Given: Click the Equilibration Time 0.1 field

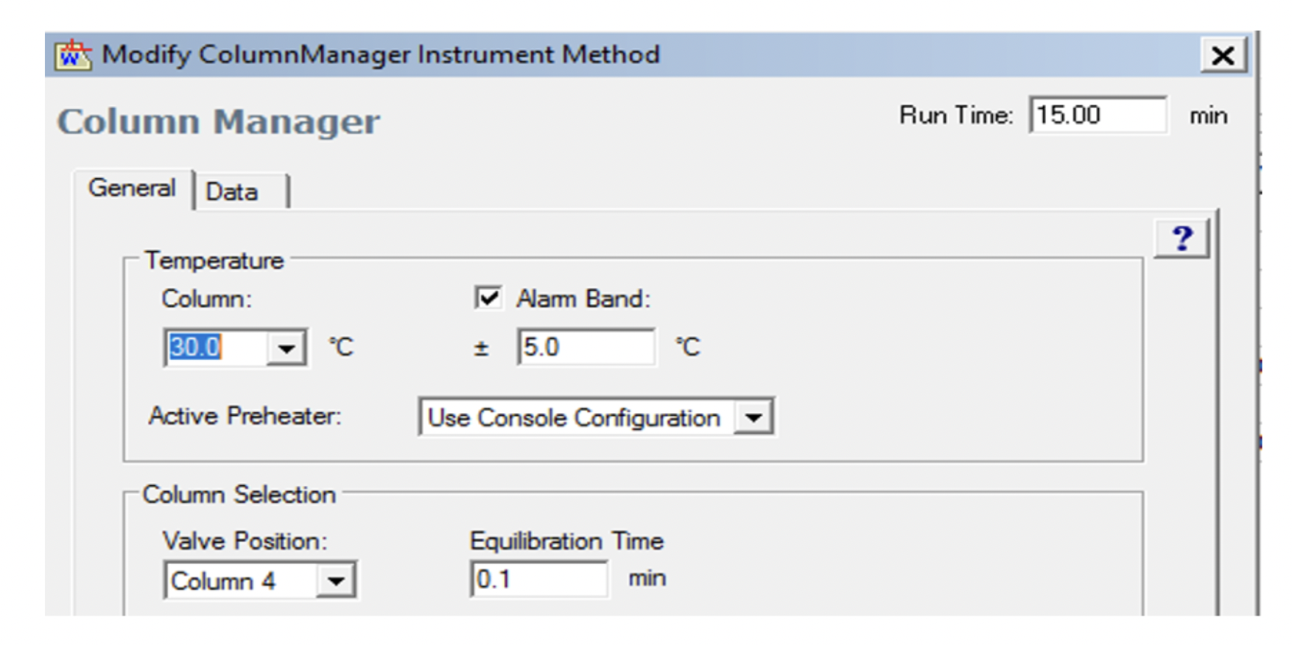Looking at the screenshot, I should click(538, 579).
